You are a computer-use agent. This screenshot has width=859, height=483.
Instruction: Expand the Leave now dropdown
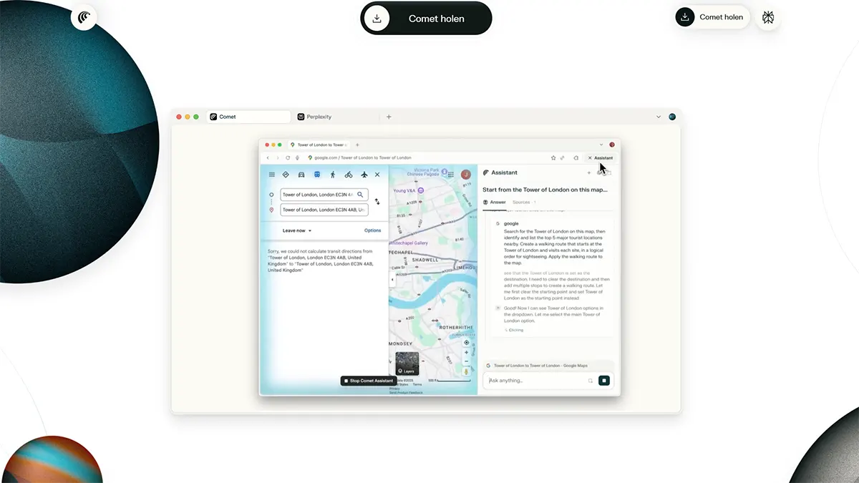pyautogui.click(x=297, y=230)
